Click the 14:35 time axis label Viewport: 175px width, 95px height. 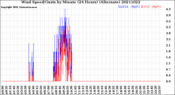[x=98, y=90]
